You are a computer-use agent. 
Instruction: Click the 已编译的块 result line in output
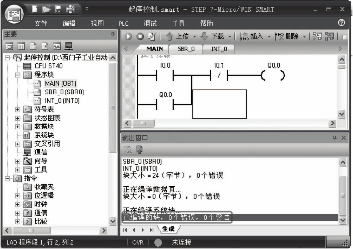pos(177,217)
